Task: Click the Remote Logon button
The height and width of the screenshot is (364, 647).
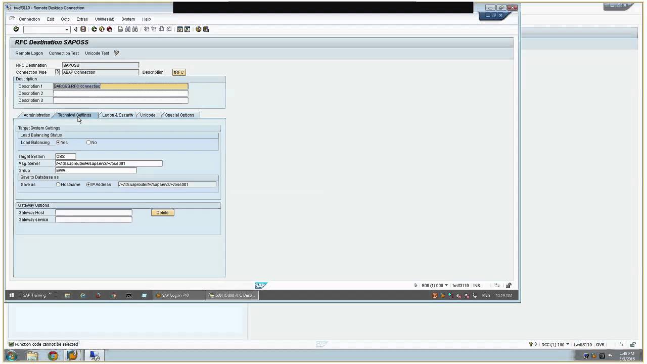Action: tap(29, 53)
